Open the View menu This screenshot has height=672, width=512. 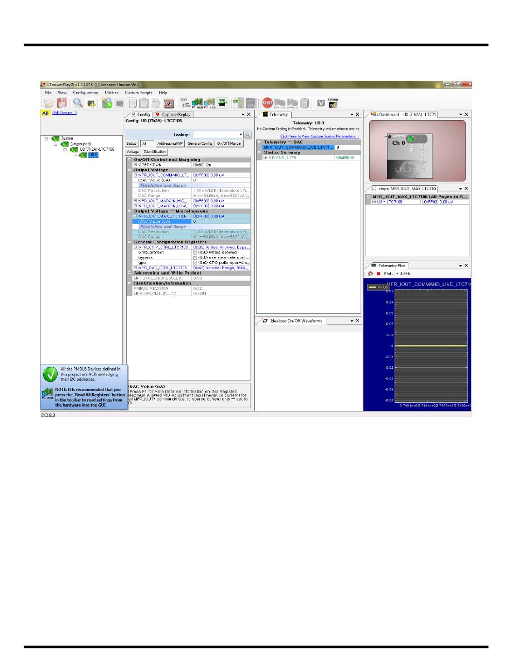[62, 93]
